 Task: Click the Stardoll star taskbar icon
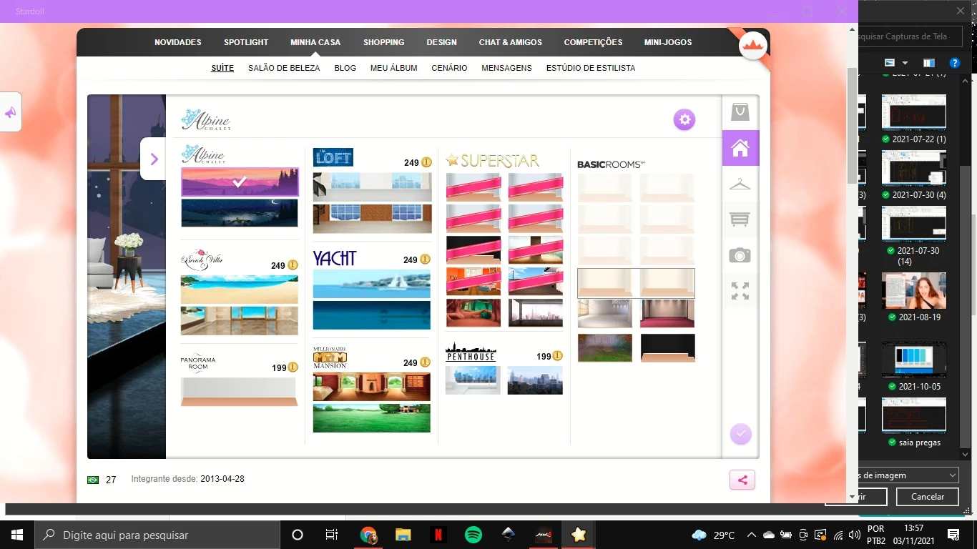(x=578, y=535)
